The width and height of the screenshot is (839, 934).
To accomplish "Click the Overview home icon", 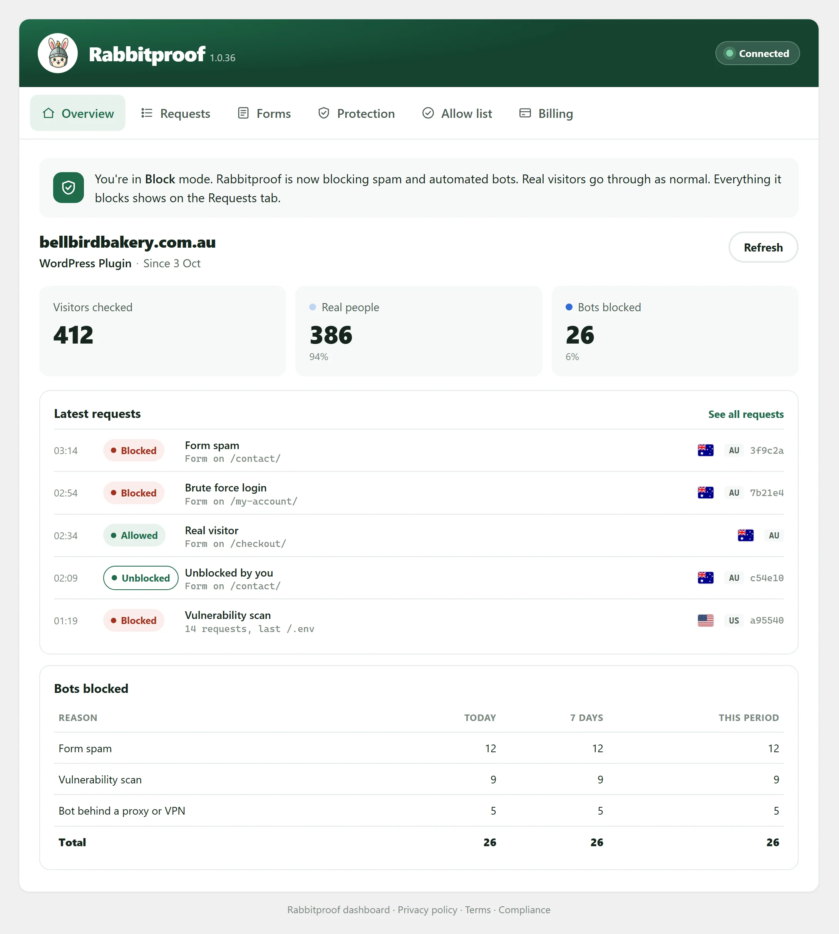I will tap(49, 113).
